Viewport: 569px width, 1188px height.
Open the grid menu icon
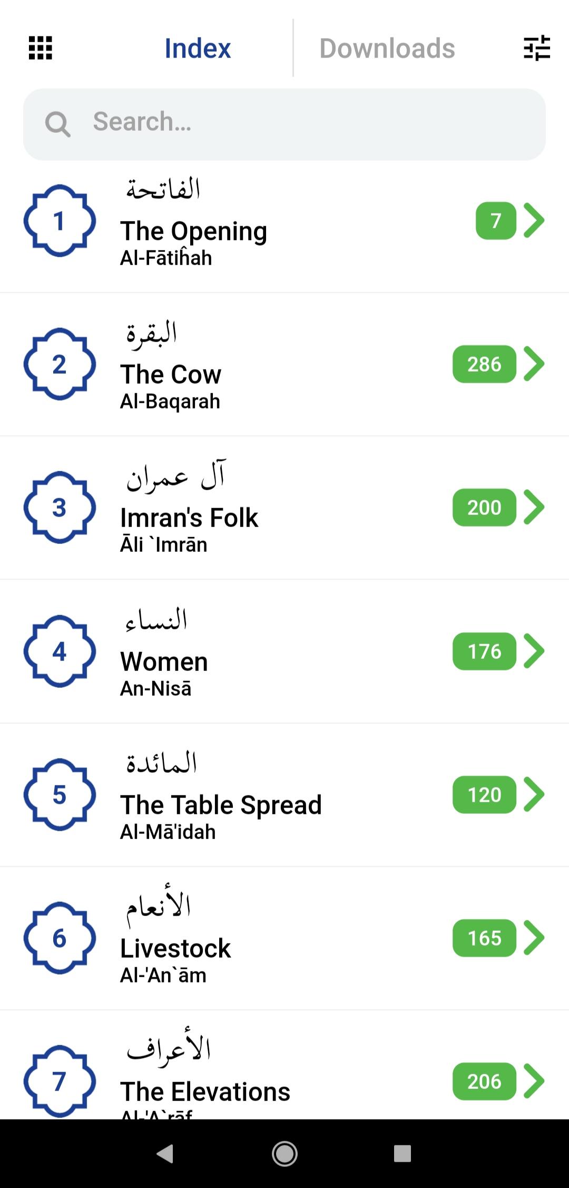(40, 48)
